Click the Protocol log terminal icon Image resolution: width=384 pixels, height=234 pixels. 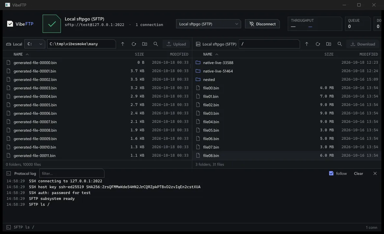point(8,173)
